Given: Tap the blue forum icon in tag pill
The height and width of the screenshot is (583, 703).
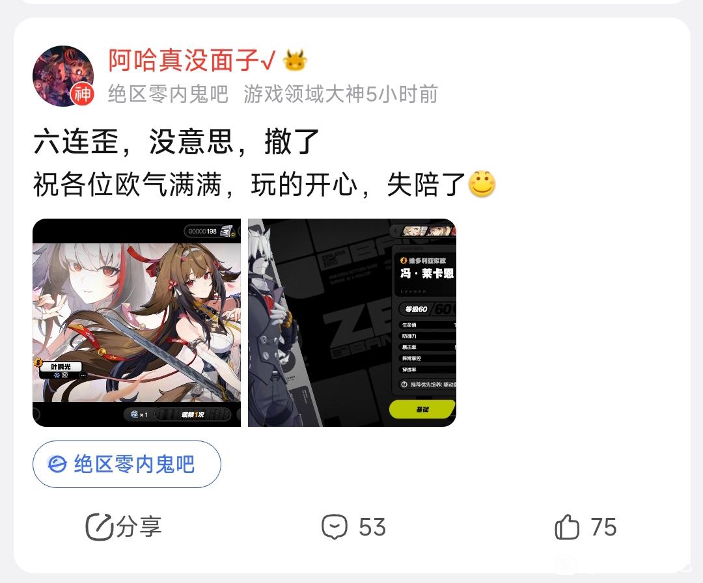Looking at the screenshot, I should click(x=57, y=464).
